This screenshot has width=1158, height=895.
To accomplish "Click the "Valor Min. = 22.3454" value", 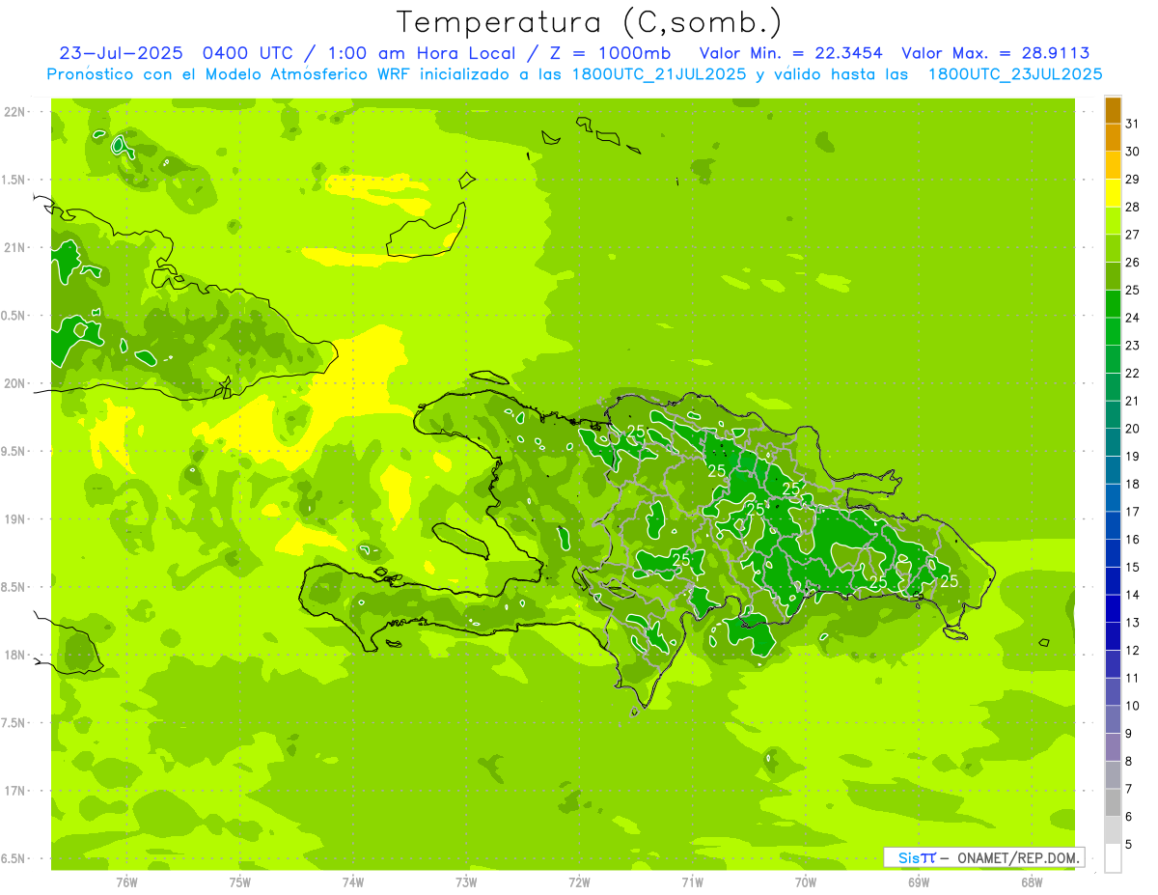I will [x=791, y=53].
